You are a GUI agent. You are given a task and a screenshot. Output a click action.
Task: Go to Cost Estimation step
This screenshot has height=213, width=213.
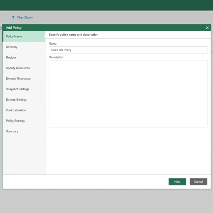[x=24, y=110]
